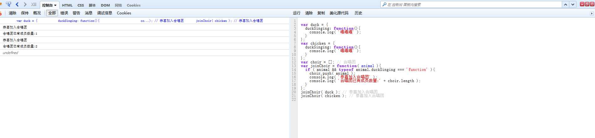Filter console by Cookies
595x138 pixels.
click(x=124, y=13)
